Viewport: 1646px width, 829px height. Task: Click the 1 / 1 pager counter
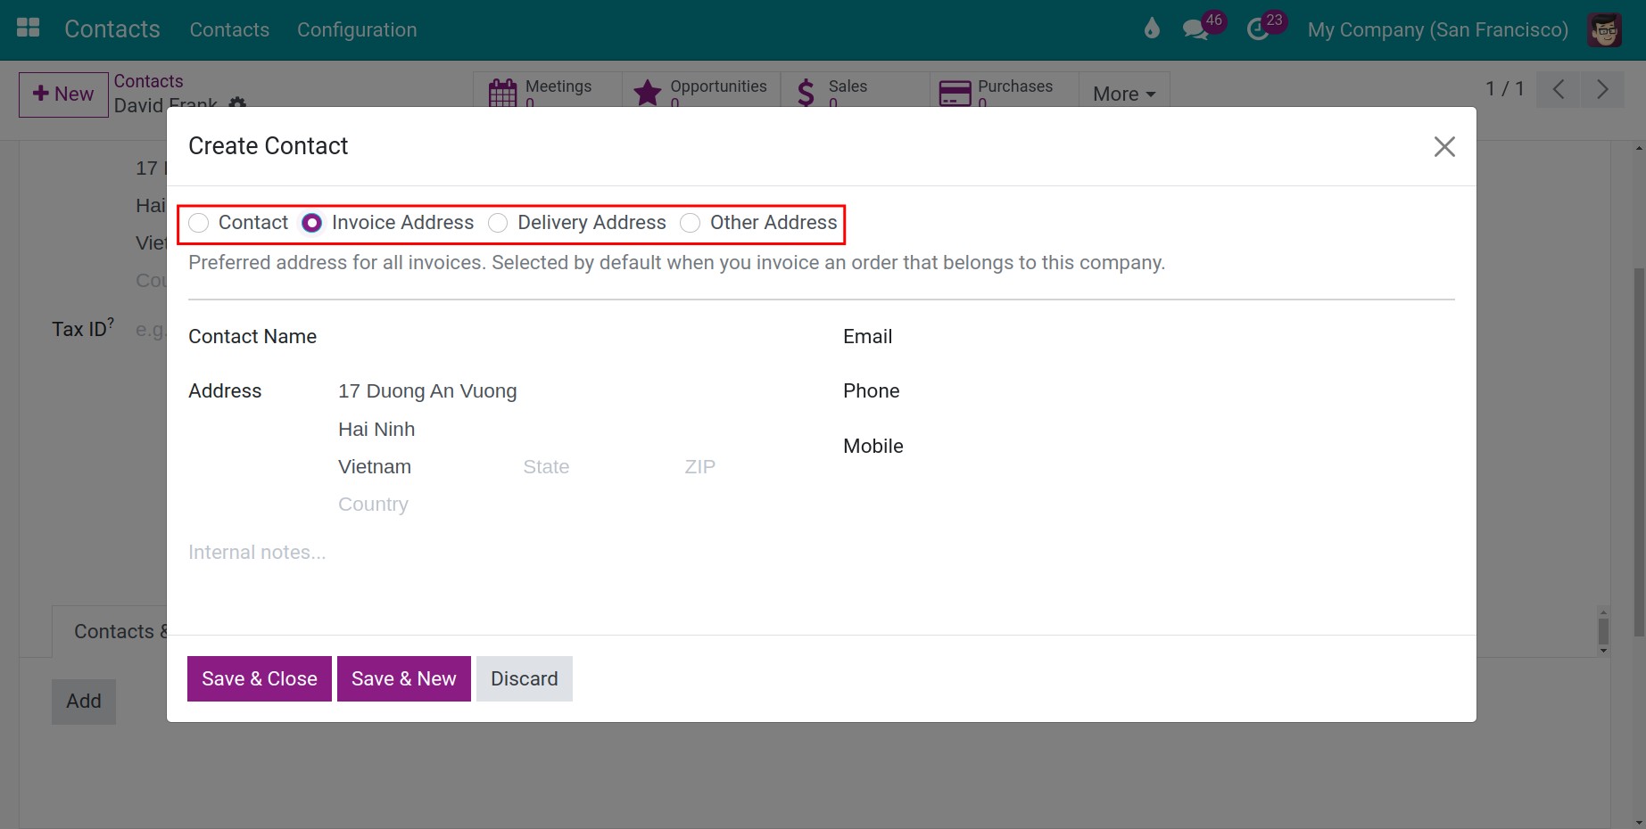[1504, 89]
